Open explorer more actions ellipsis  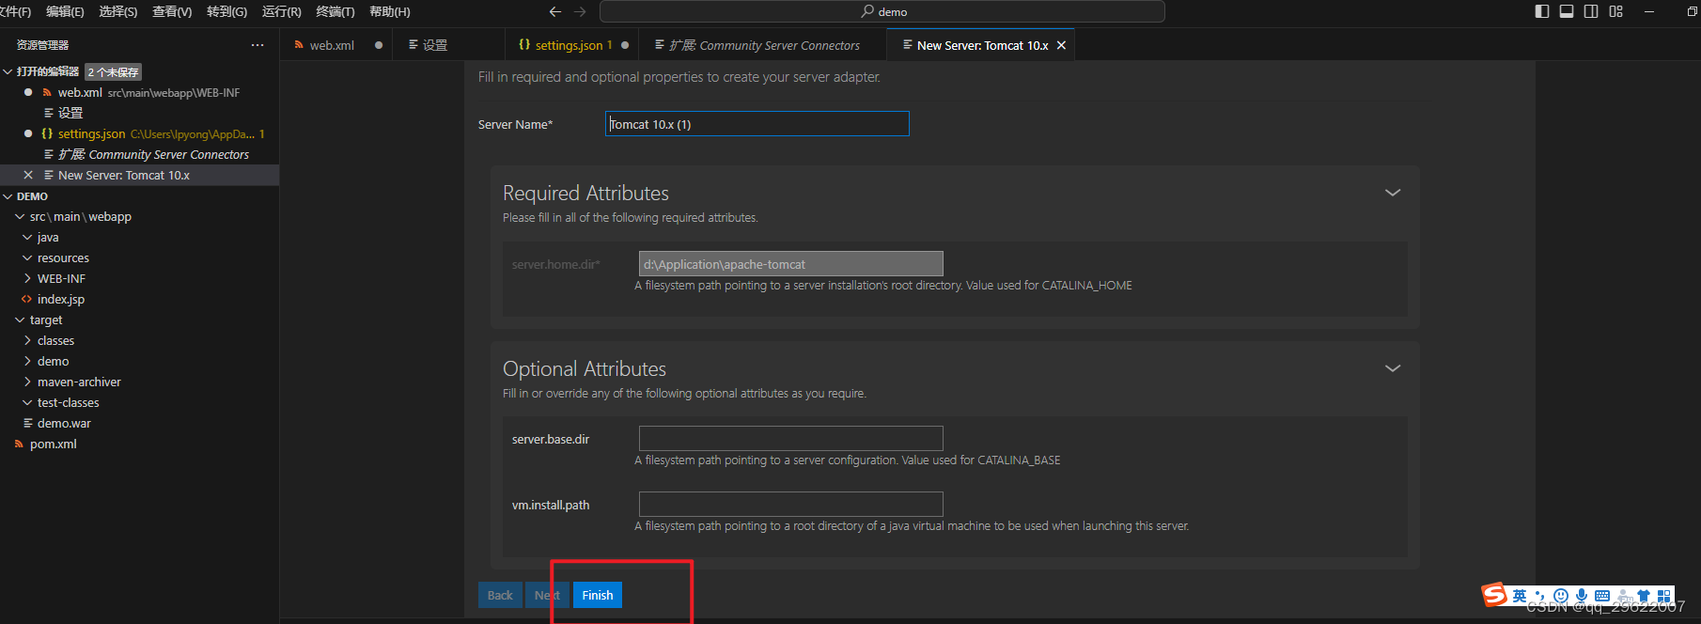257,45
